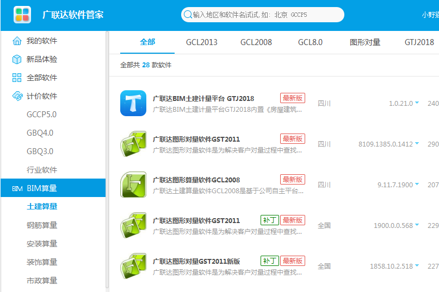
Task: Click the grid icon beside 全部软件
Action: coord(17,78)
